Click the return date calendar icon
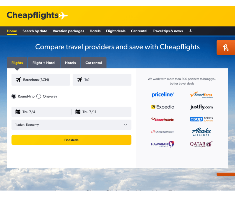 [x=78, y=112]
